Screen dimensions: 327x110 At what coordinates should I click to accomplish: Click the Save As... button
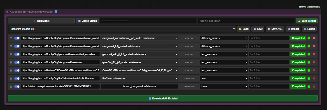point(275,29)
